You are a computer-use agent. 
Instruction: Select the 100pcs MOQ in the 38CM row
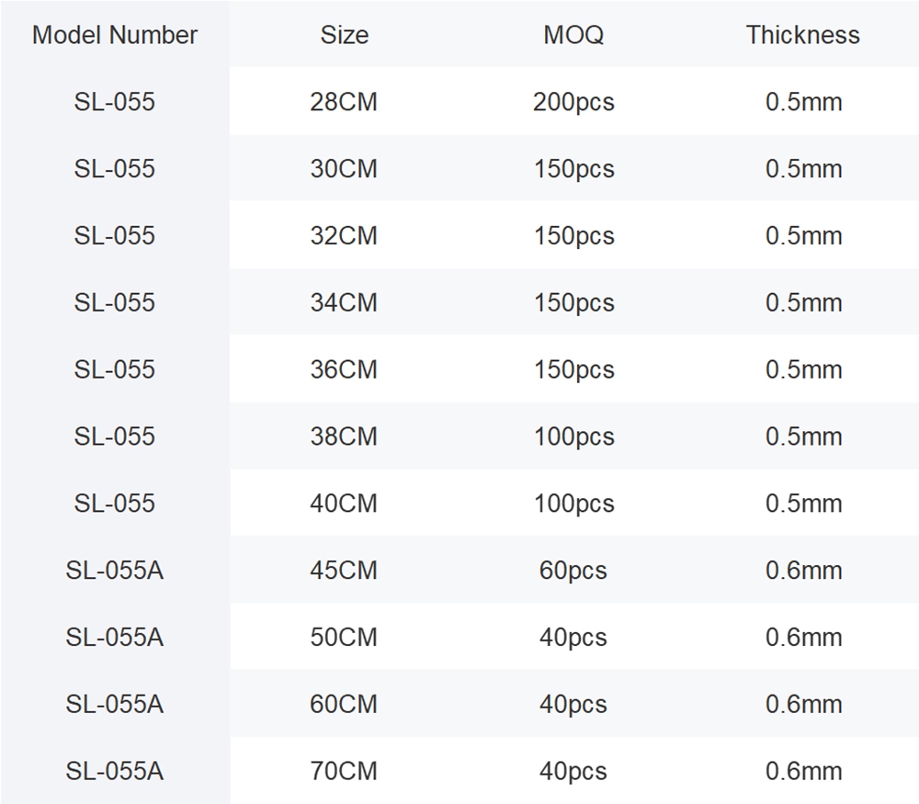(x=573, y=436)
